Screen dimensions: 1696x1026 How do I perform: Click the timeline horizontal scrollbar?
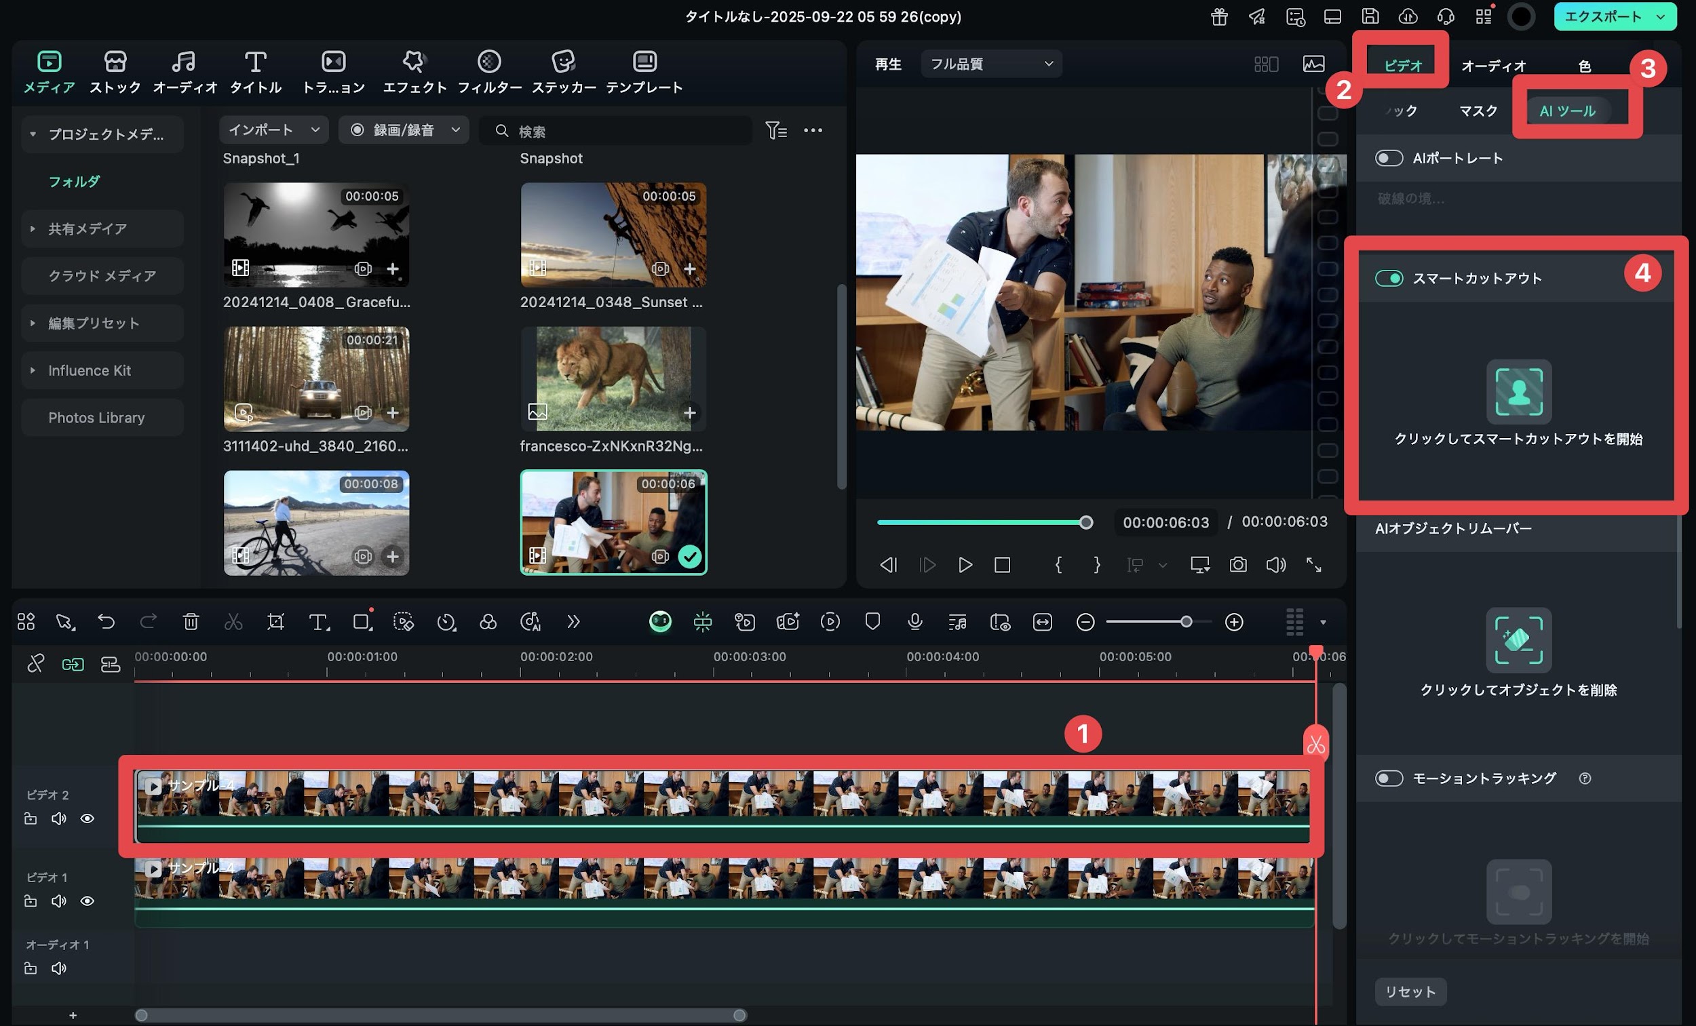(x=440, y=1016)
